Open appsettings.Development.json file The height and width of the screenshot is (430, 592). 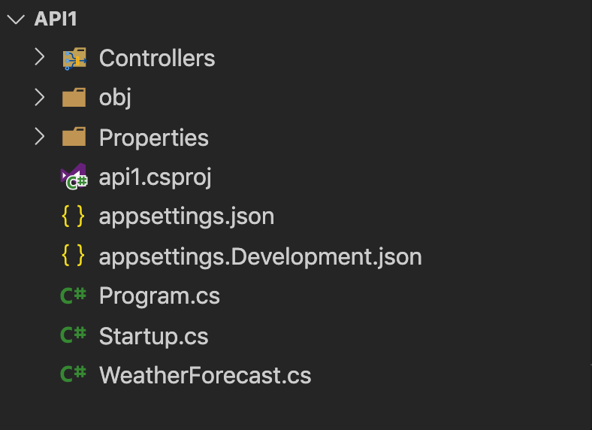pos(260,256)
